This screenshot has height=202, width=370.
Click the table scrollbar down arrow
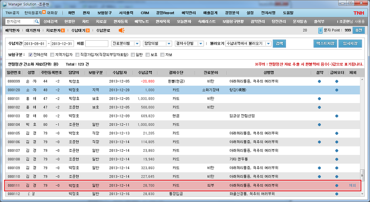[362, 194]
